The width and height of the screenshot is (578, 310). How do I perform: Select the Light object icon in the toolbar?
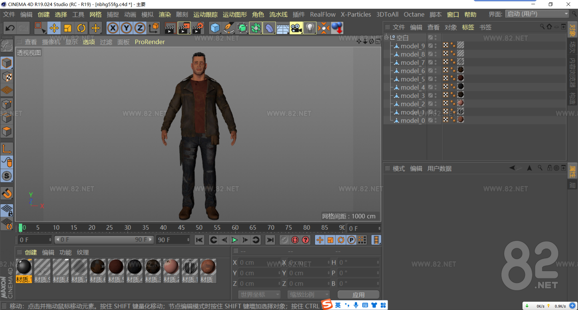[x=310, y=28]
